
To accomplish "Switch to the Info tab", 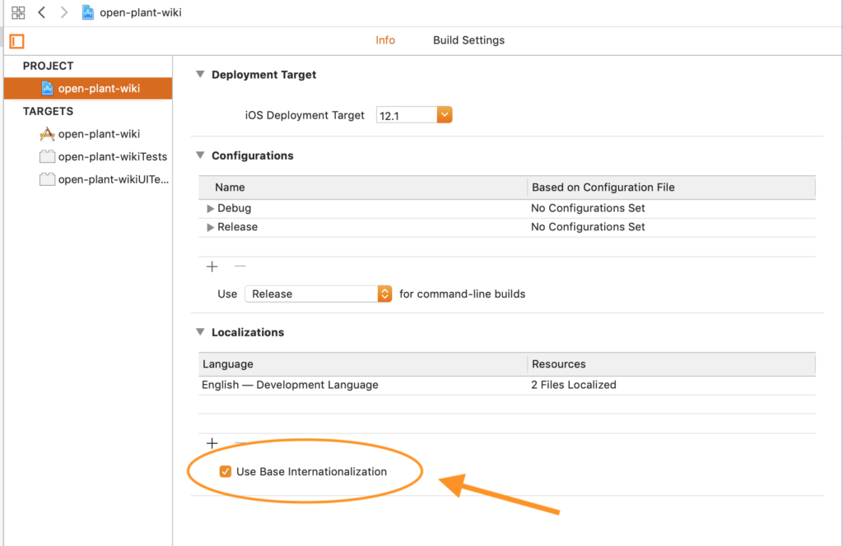I will [x=385, y=40].
